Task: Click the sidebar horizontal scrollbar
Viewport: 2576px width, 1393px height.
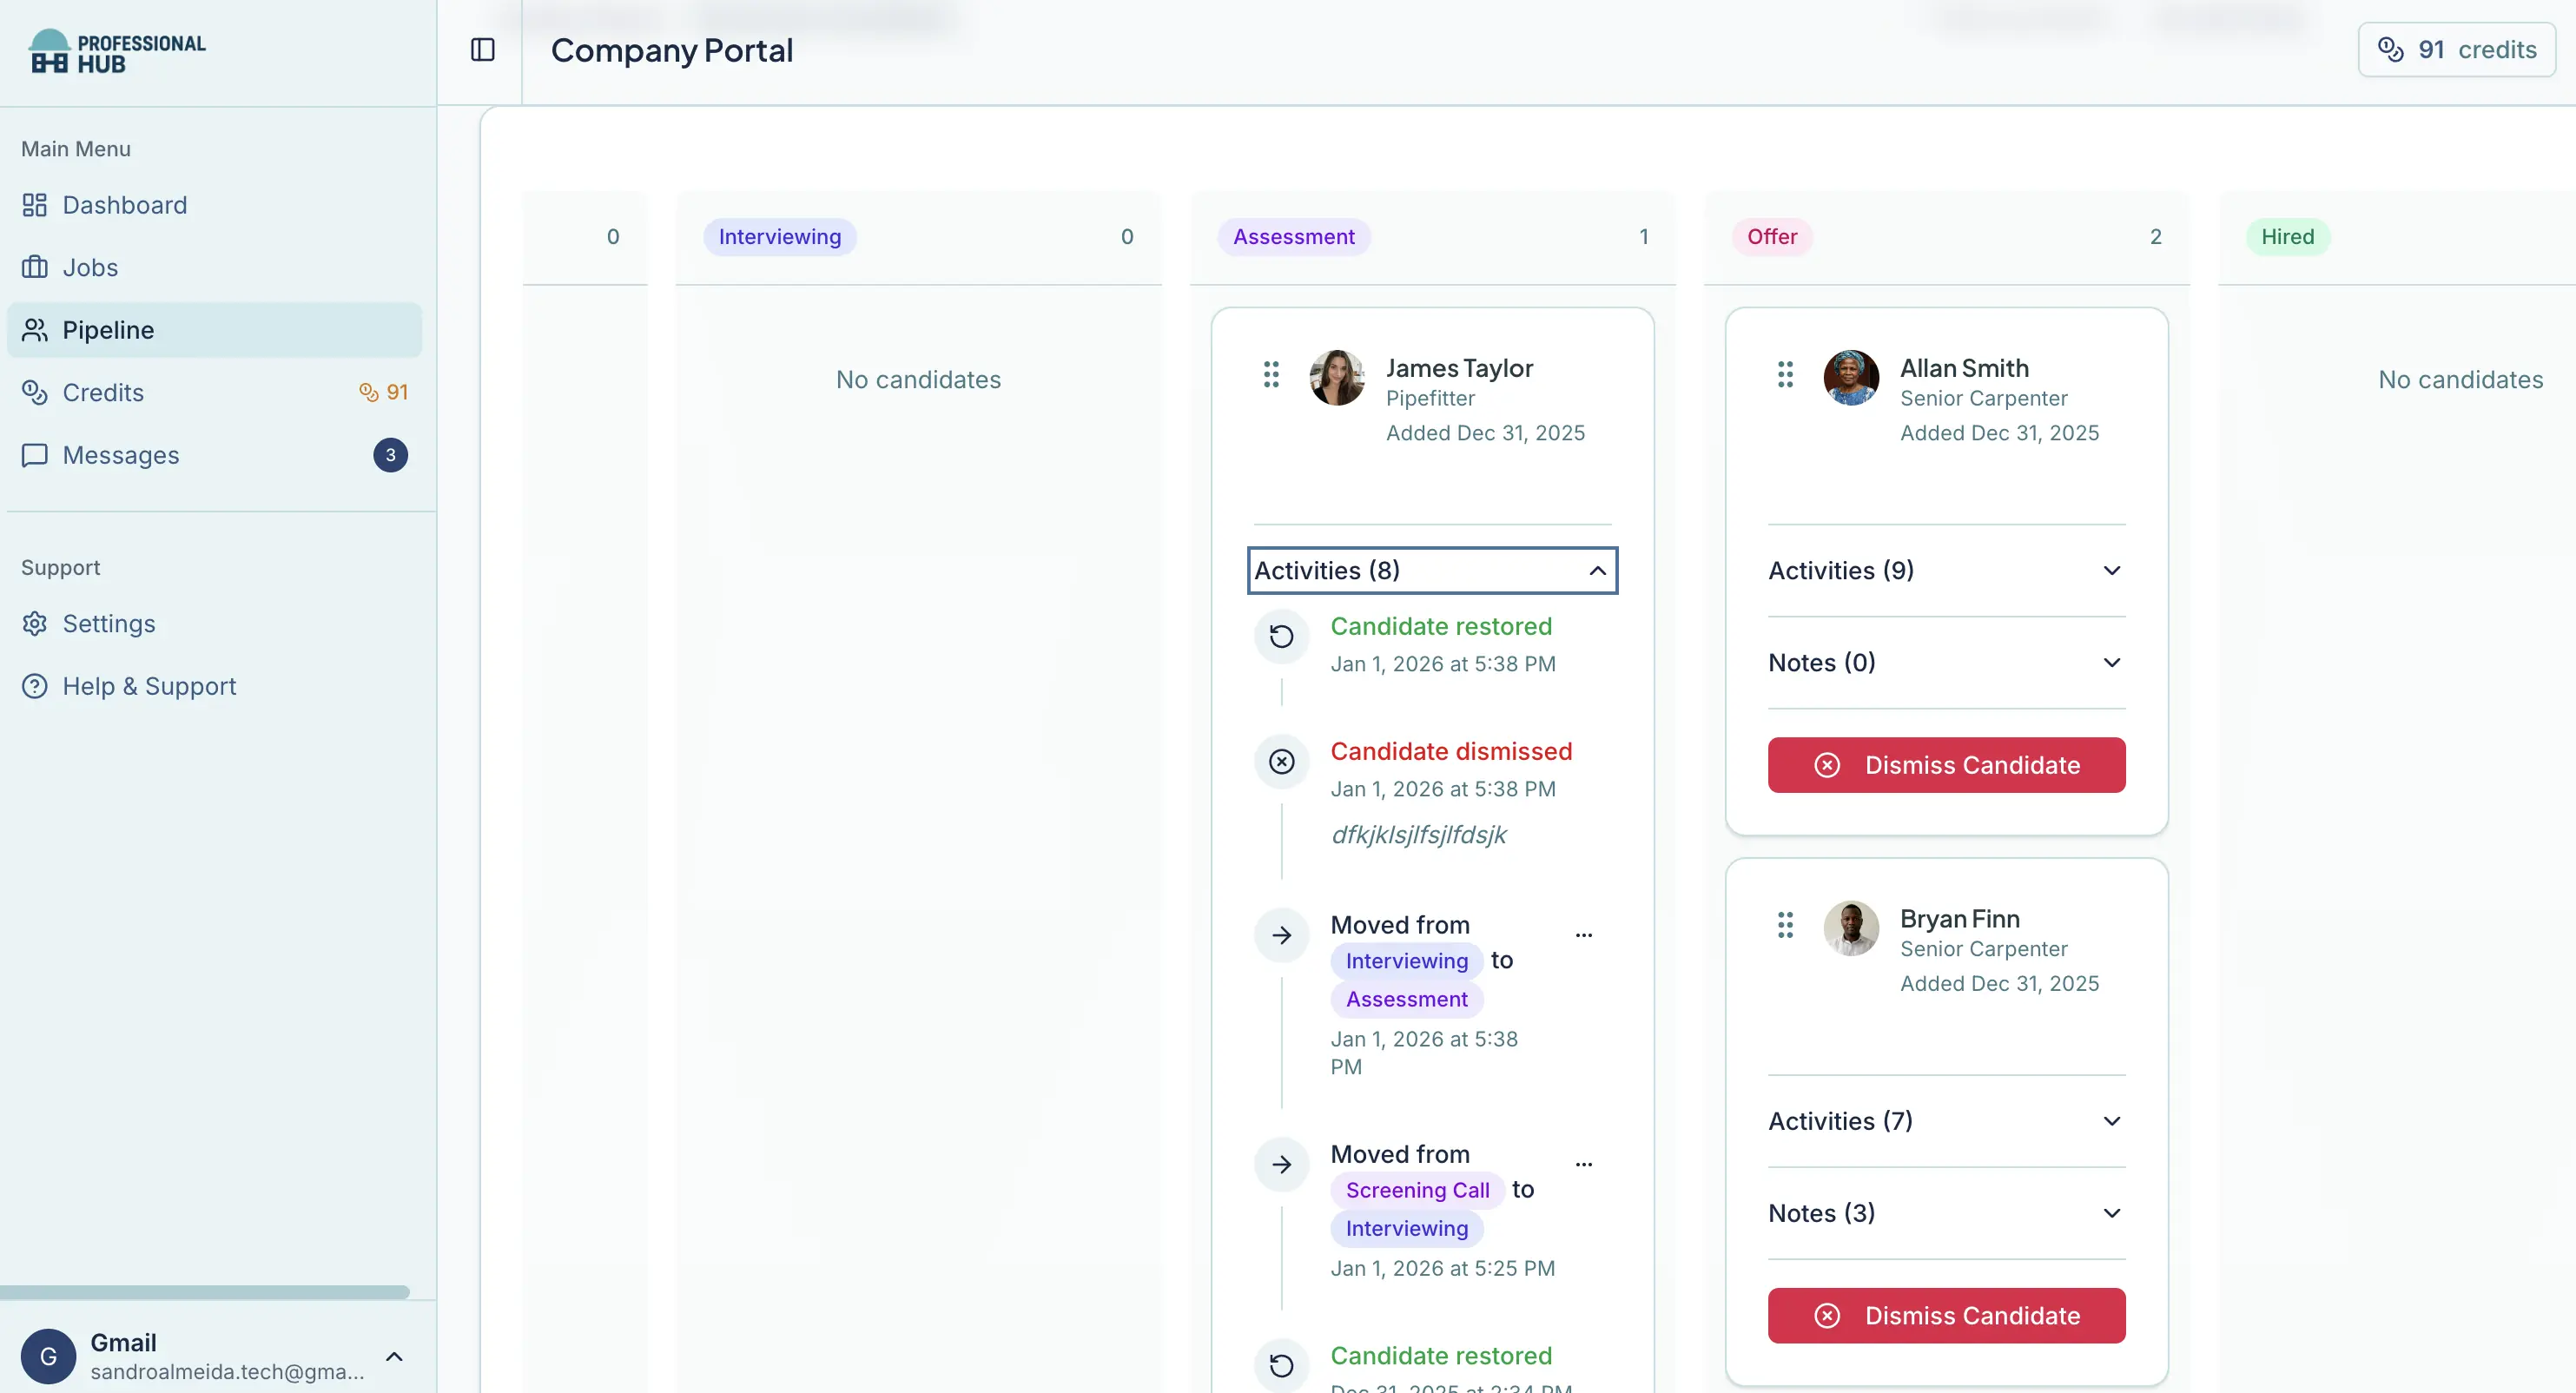Action: pos(205,1292)
